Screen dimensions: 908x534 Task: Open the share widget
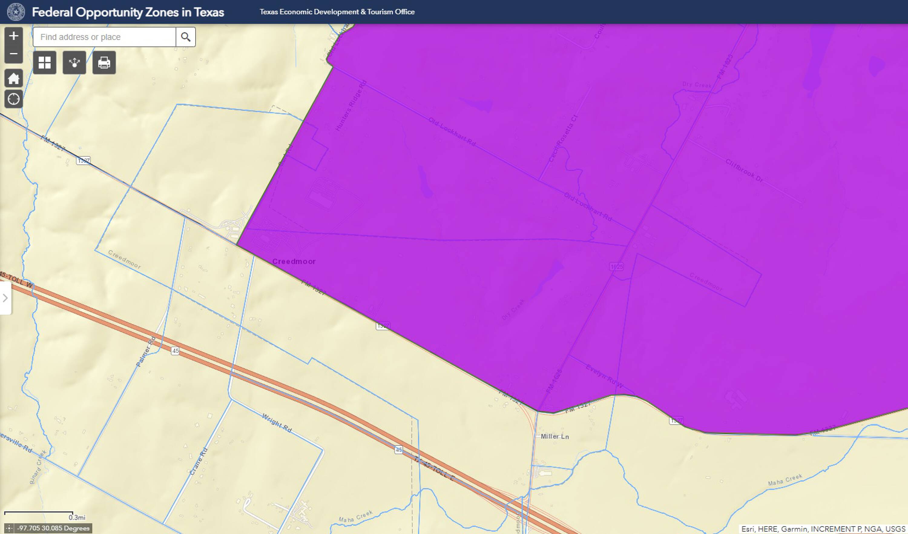point(74,63)
